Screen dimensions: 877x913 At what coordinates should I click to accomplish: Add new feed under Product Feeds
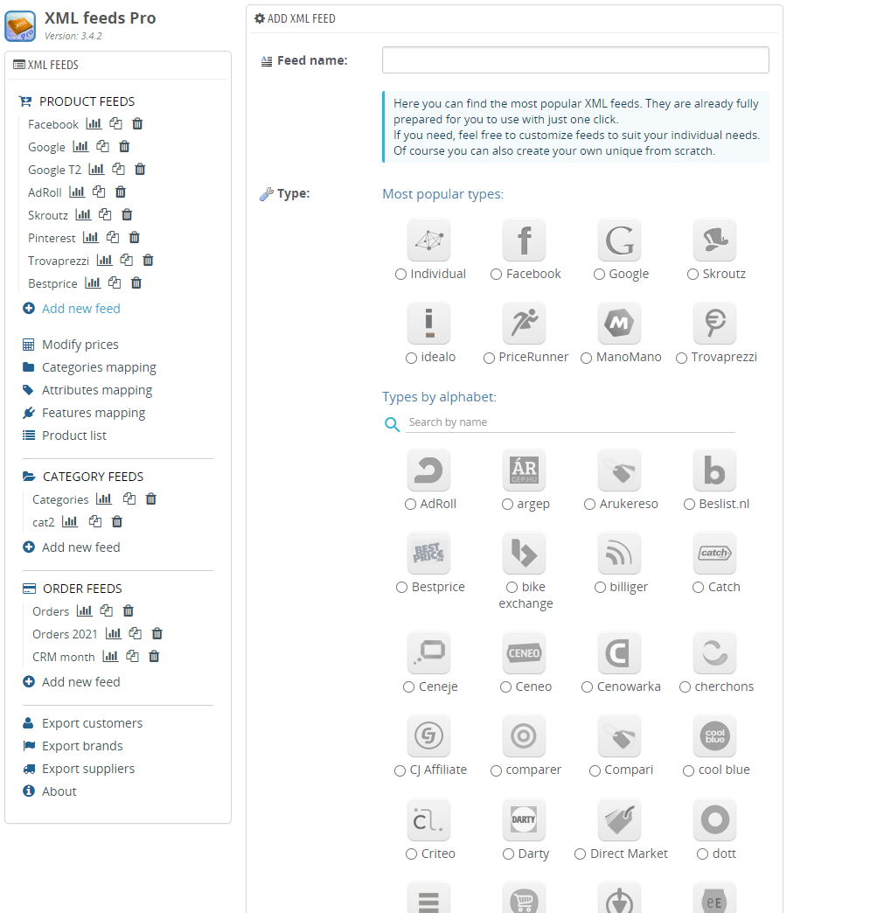point(81,309)
